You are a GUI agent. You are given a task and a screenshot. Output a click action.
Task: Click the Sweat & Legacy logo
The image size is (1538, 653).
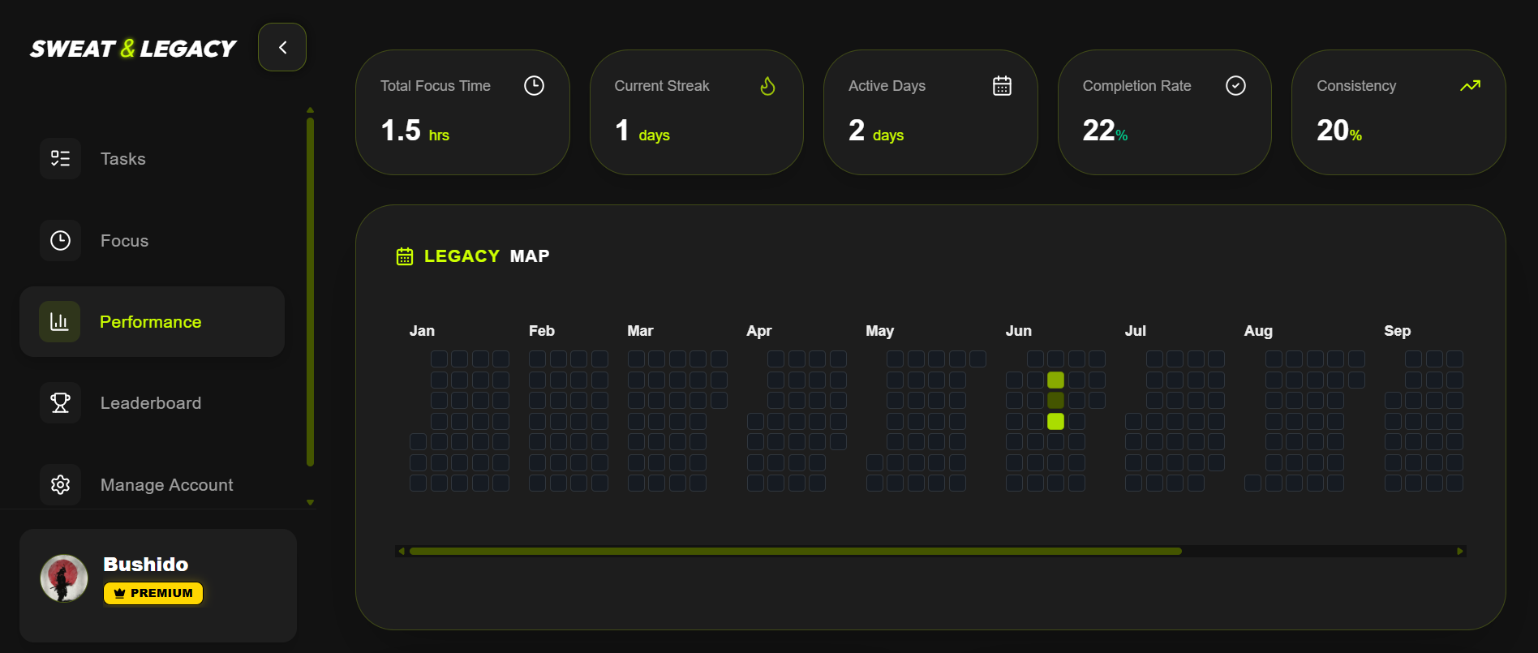(x=133, y=49)
